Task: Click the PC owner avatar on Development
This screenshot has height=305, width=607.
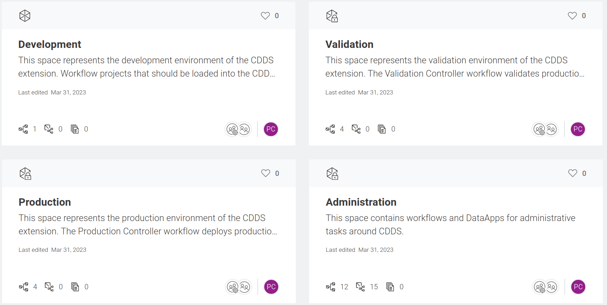Action: 271,129
